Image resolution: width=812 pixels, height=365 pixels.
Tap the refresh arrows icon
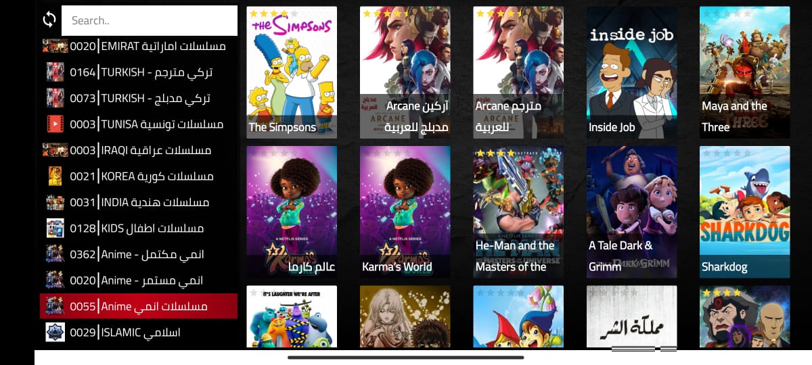pos(49,20)
